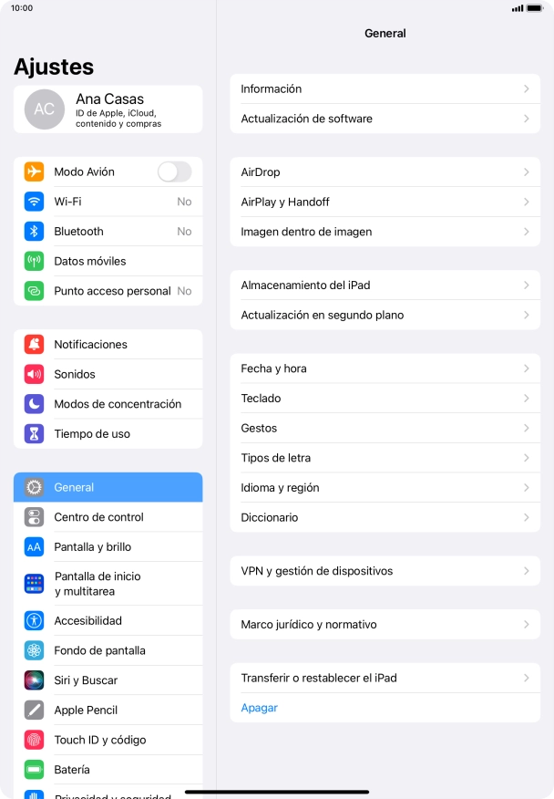Open Actualización de software
This screenshot has width=554, height=799.
click(385, 119)
